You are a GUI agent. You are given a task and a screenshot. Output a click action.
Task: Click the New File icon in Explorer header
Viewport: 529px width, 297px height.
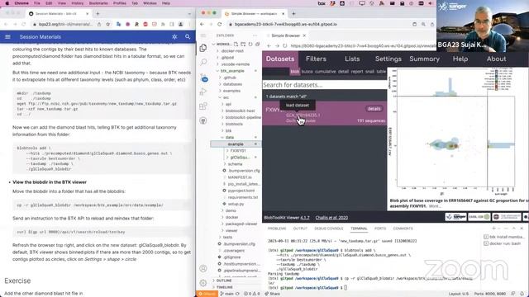tap(236, 44)
